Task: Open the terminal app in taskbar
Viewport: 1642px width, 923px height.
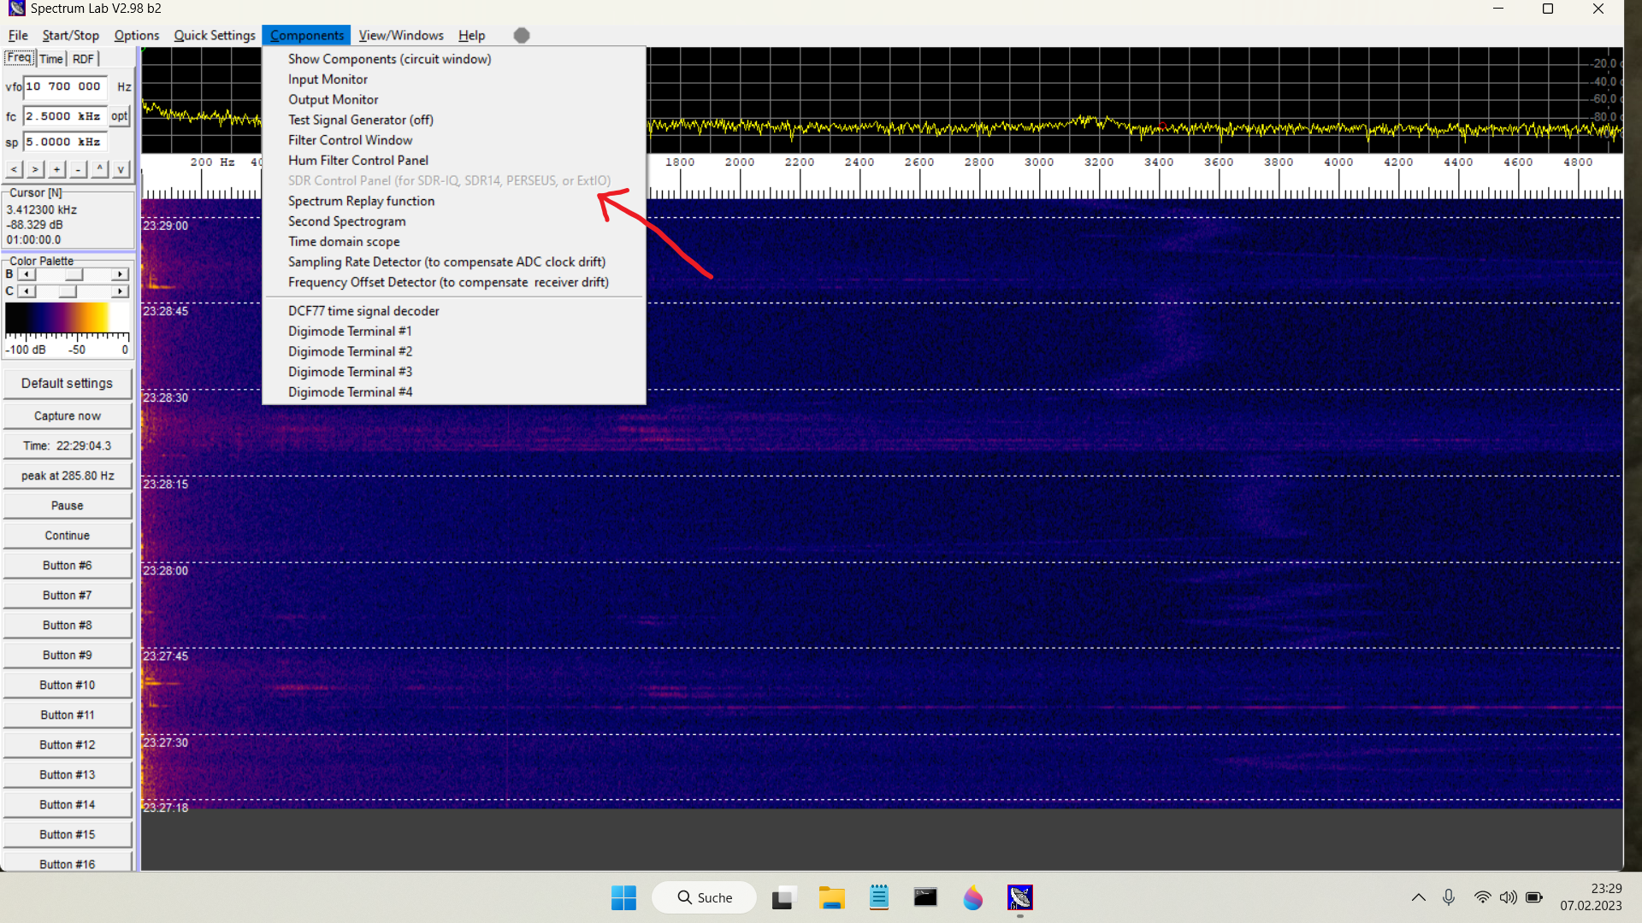Action: 925,897
